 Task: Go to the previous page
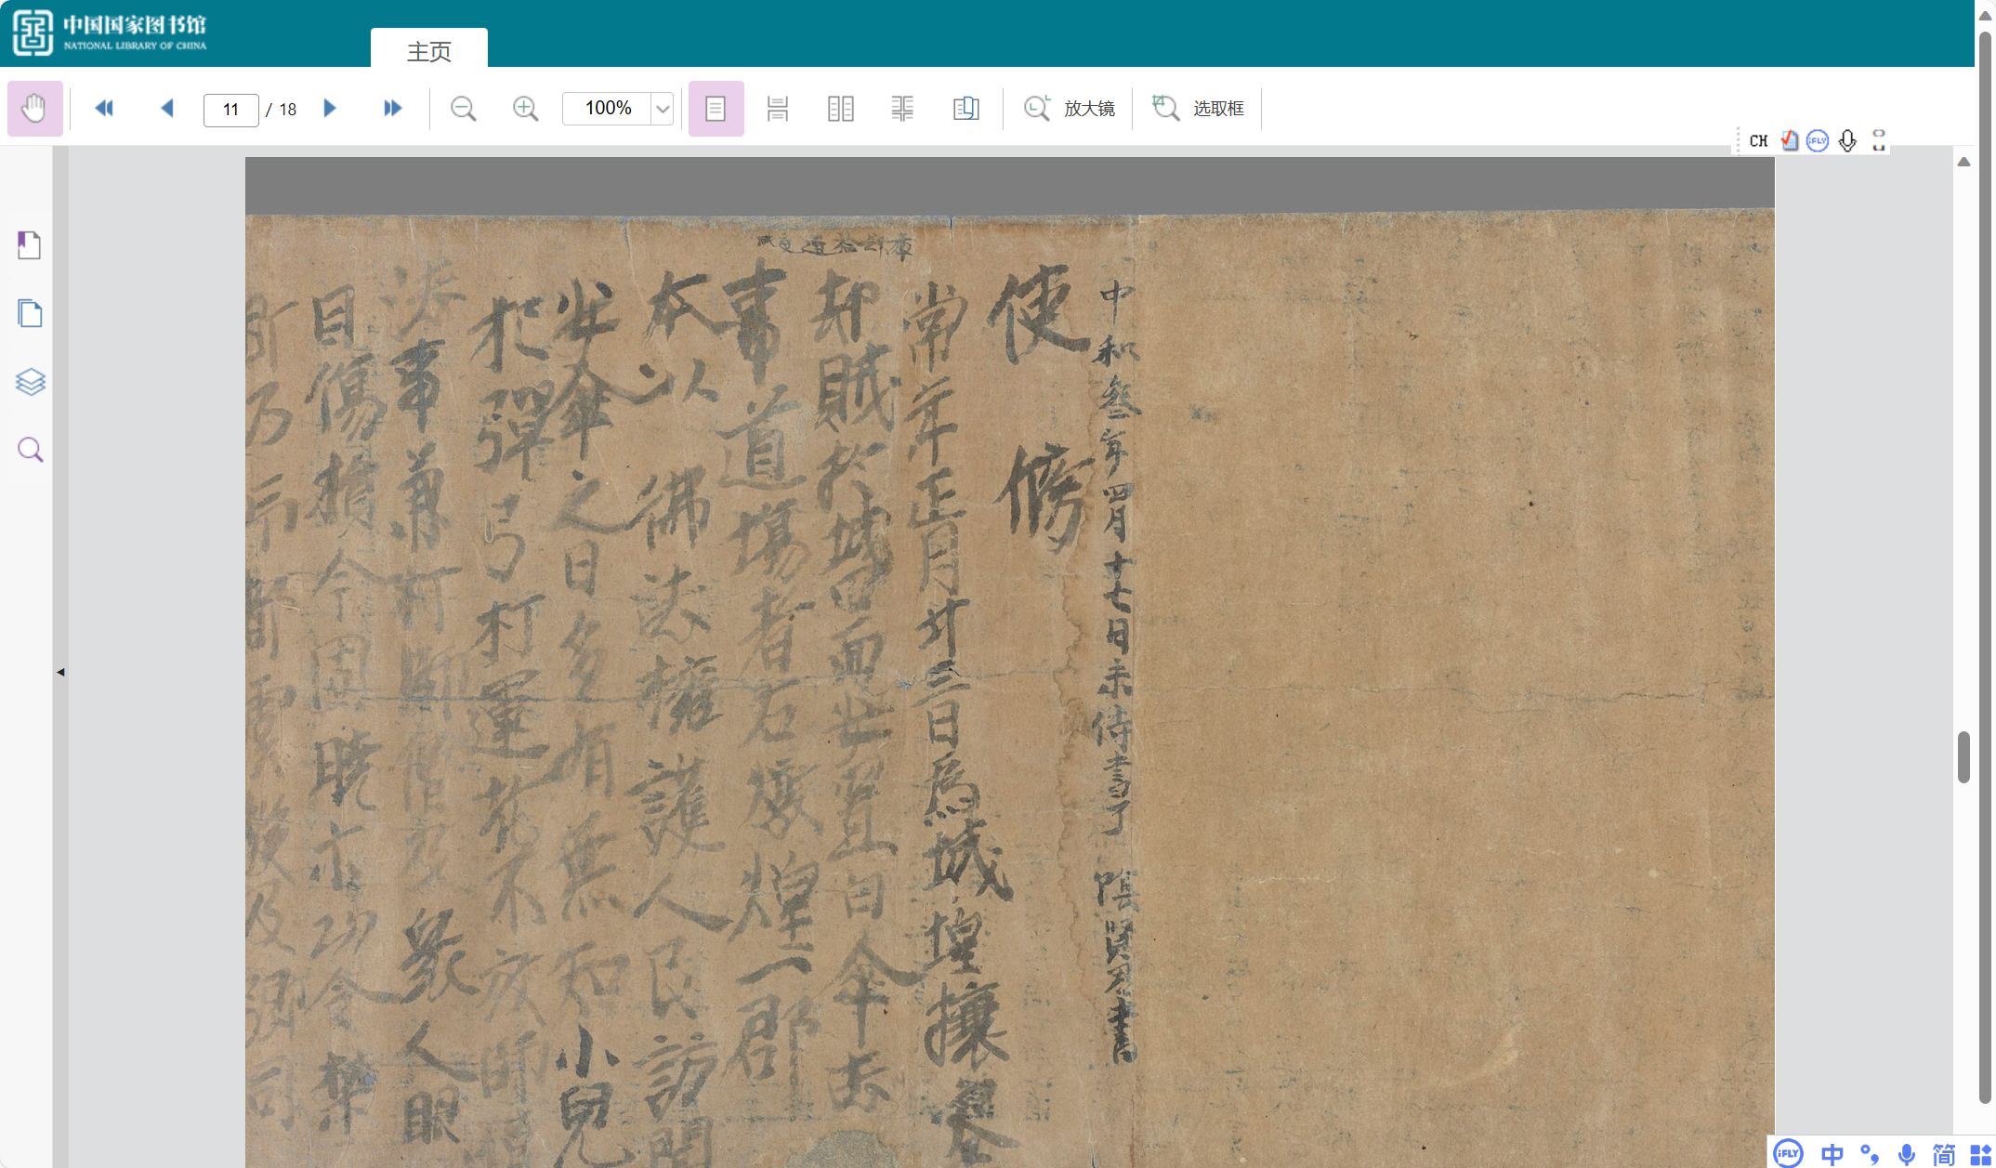(167, 109)
